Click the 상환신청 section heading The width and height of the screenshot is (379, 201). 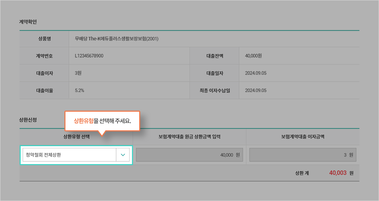click(28, 120)
